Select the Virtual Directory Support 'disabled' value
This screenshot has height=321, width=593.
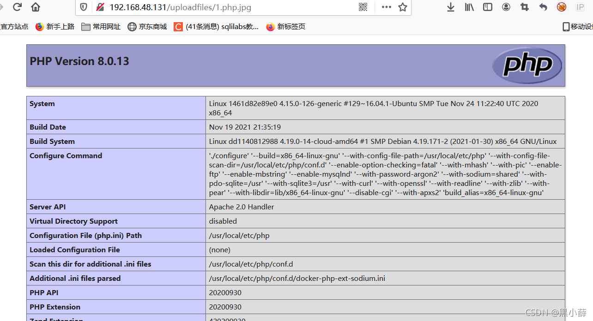(223, 221)
